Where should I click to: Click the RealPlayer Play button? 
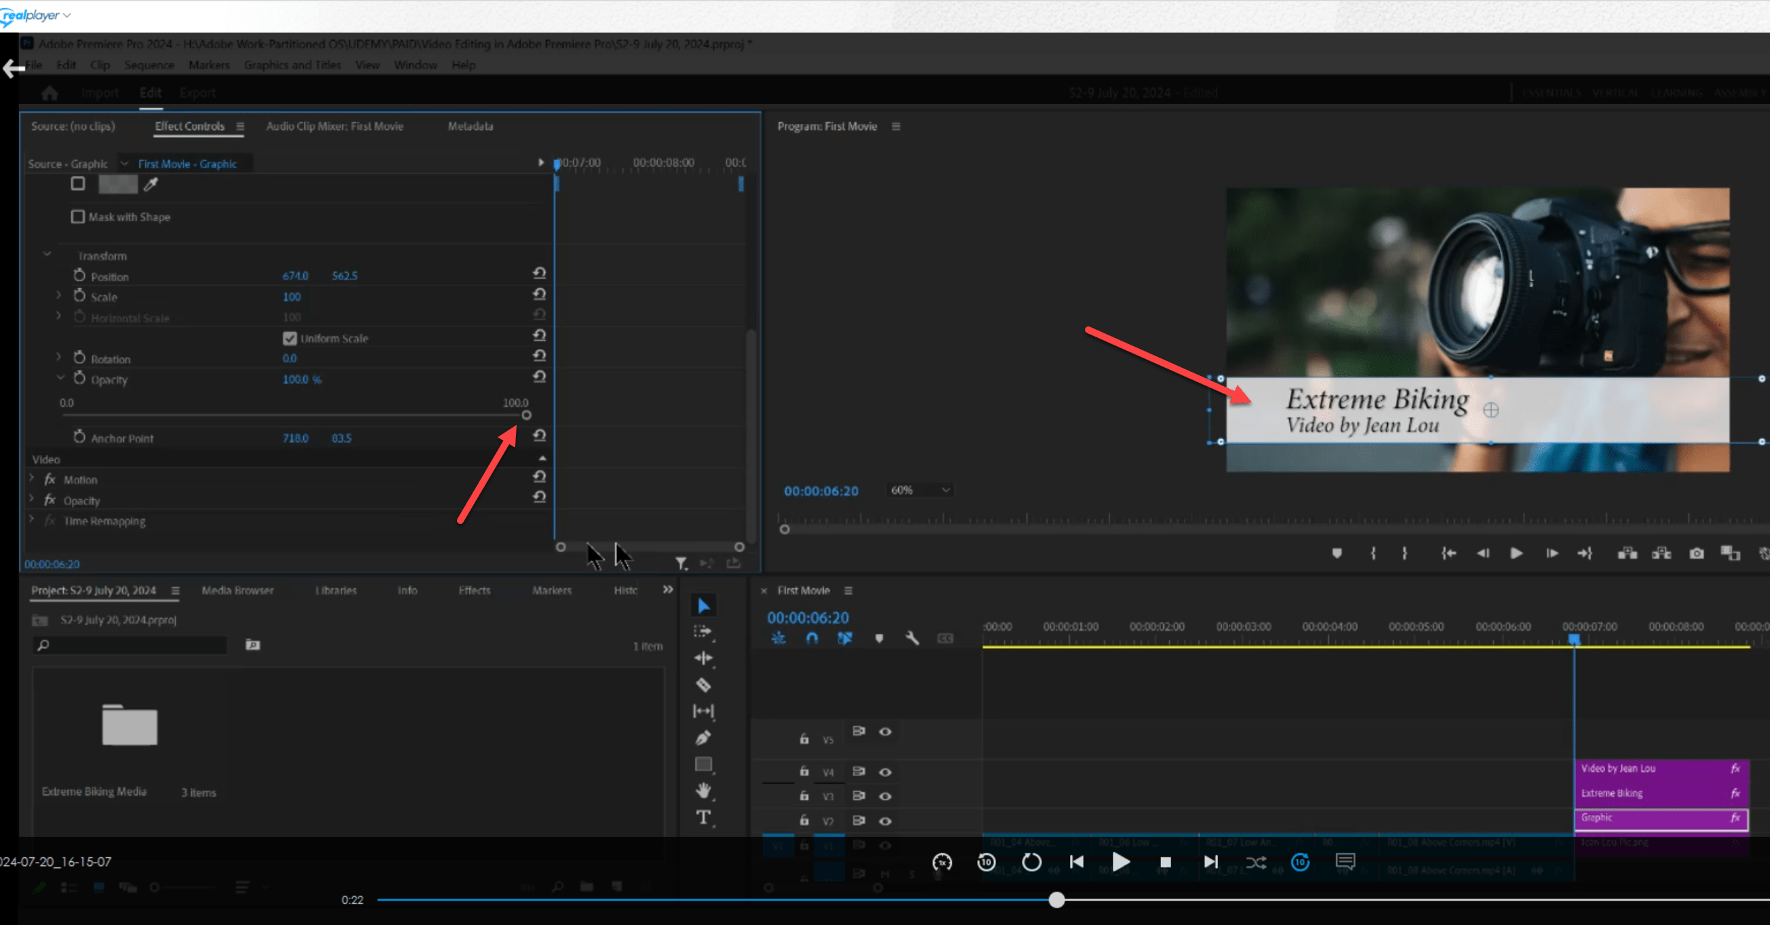[x=1121, y=862]
